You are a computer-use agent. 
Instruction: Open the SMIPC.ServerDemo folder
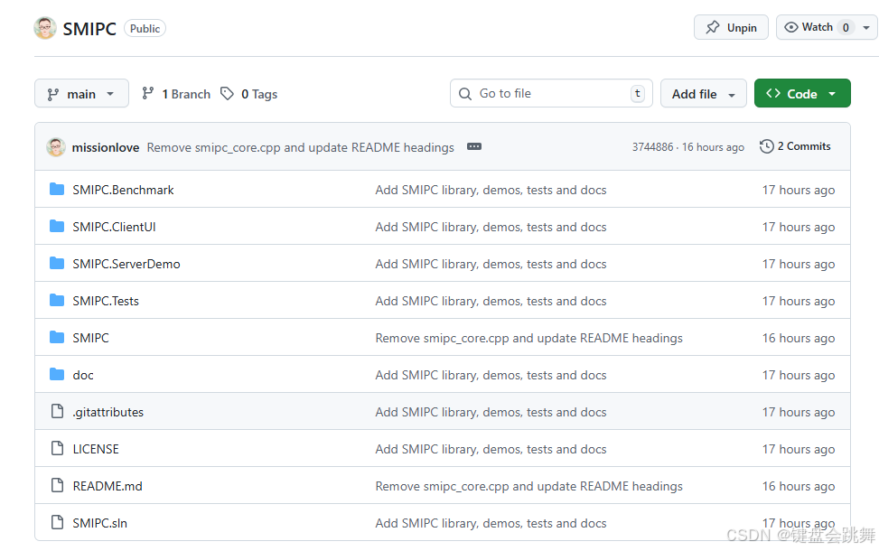click(126, 264)
